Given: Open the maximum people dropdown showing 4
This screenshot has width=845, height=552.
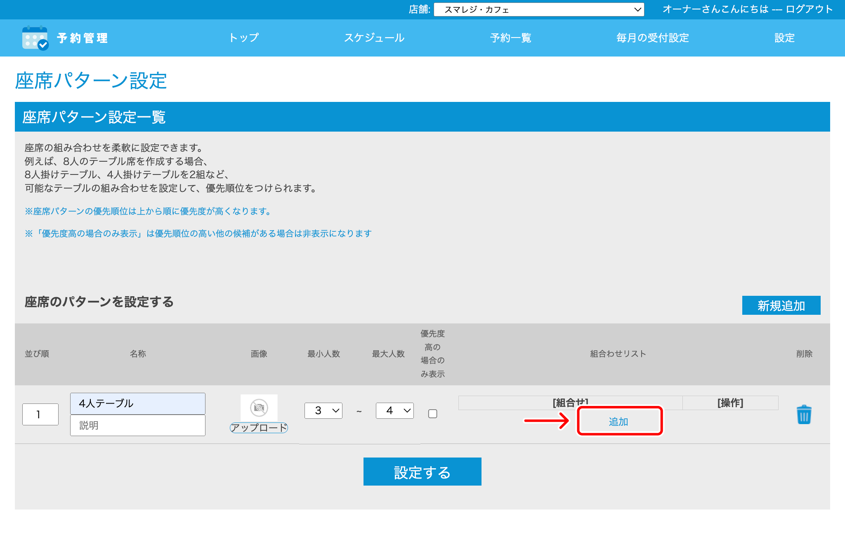Looking at the screenshot, I should coord(395,410).
